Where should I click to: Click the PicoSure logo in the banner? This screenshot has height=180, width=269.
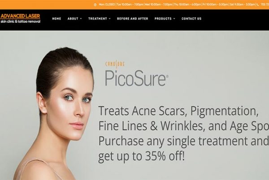tap(137, 78)
